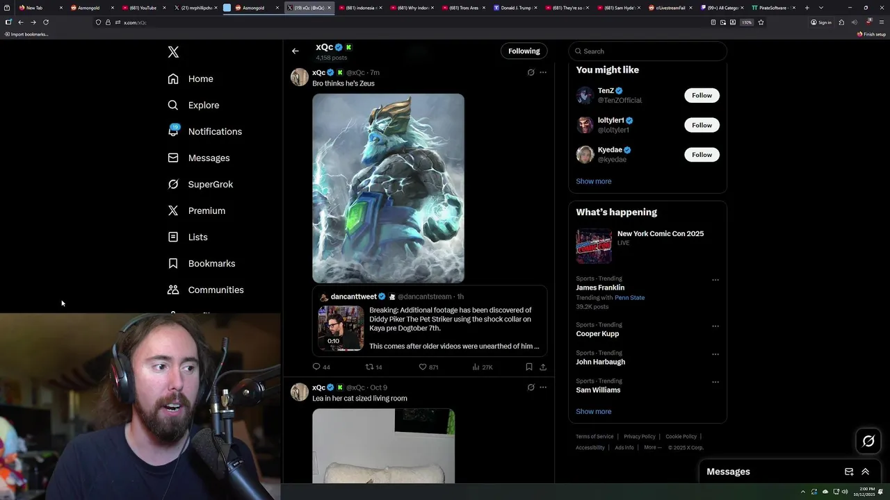Share the Zeus post
This screenshot has width=890, height=500.
(543, 367)
